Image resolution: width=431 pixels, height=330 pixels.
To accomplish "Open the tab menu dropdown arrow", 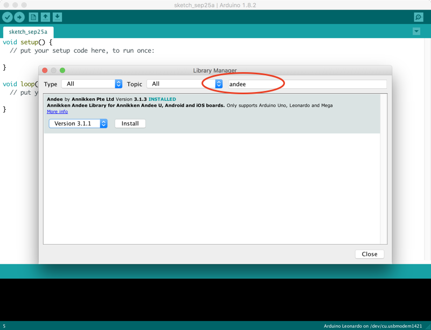I will click(416, 31).
